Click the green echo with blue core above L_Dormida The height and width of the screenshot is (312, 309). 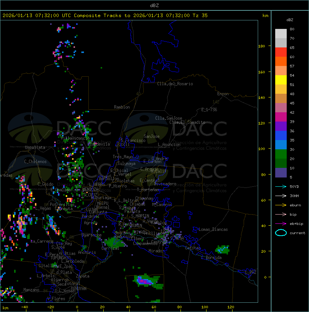[x=222, y=249]
